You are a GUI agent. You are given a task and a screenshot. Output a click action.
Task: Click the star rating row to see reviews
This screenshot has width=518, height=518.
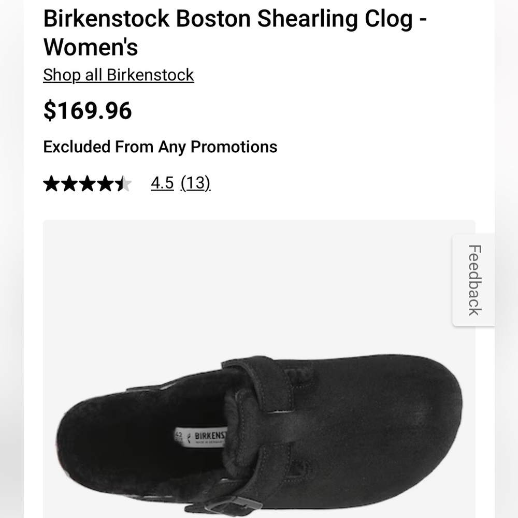(x=88, y=183)
